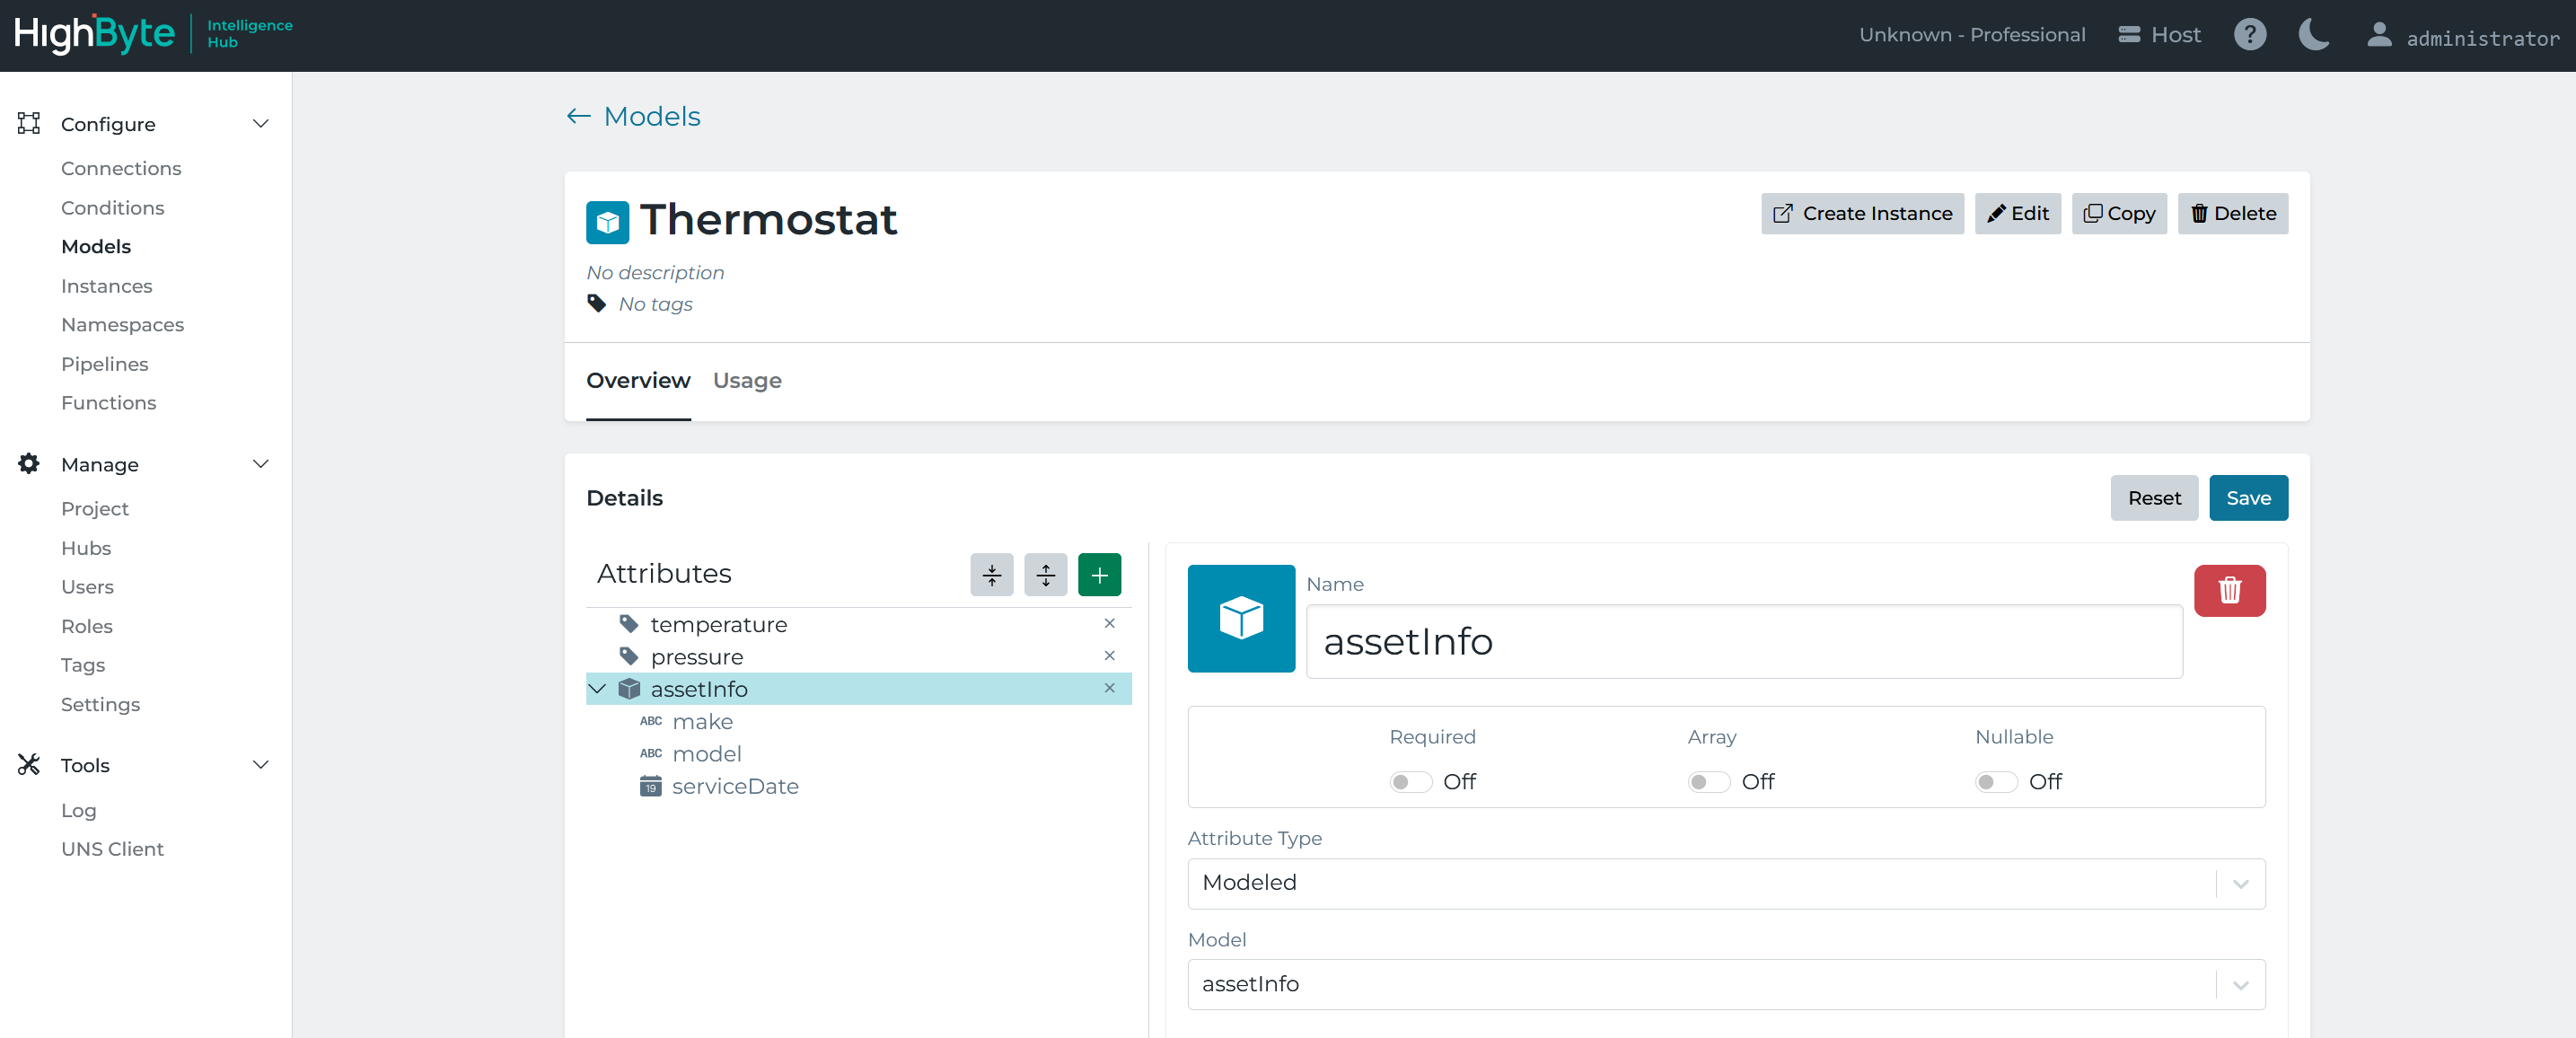Click the expand all attributes icon
The image size is (2576, 1038).
click(1045, 574)
